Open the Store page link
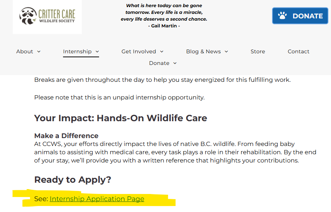331x212 pixels. [258, 51]
